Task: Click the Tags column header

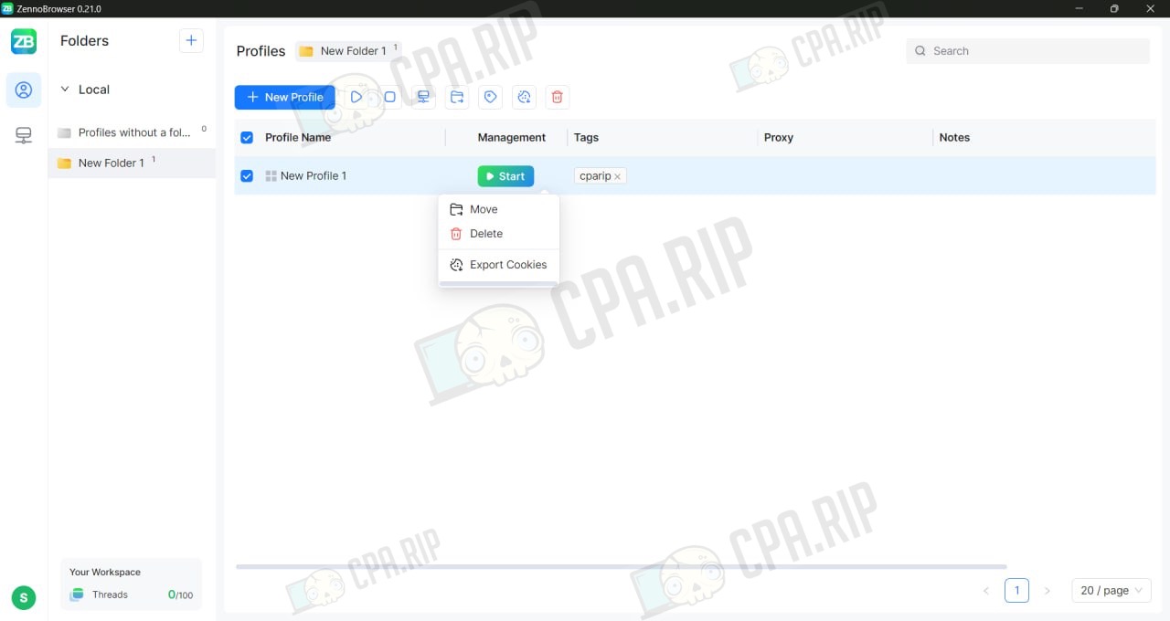Action: [587, 138]
